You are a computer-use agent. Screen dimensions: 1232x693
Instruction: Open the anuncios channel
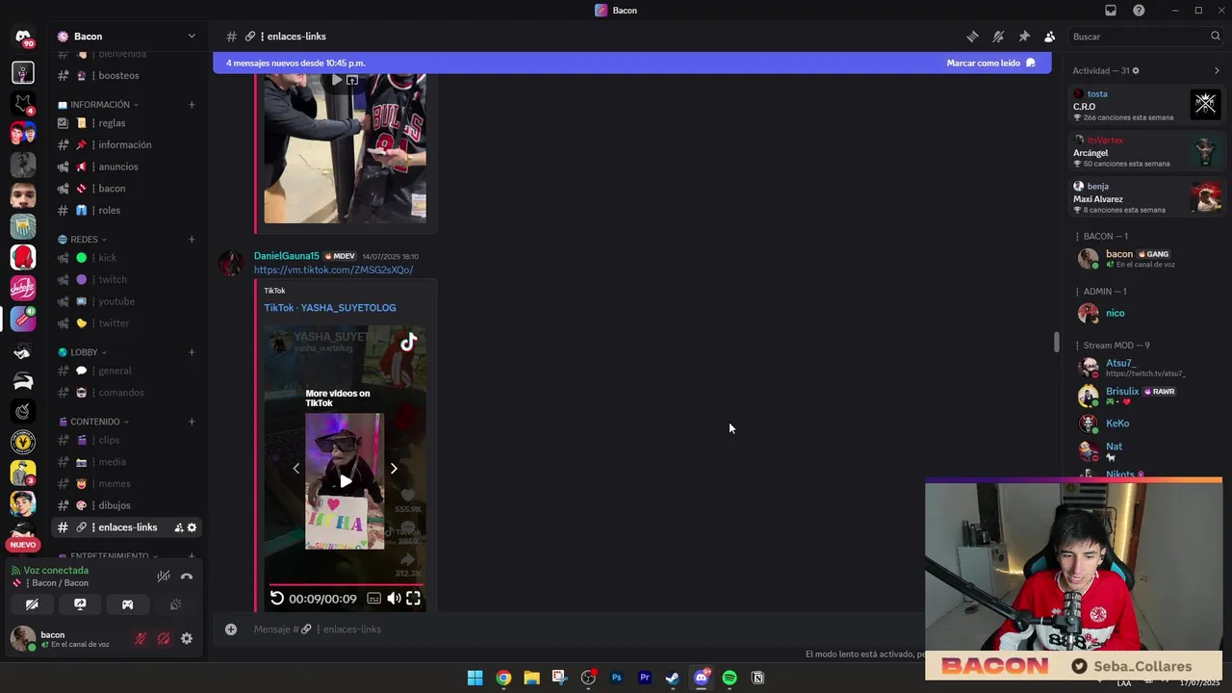tap(127, 167)
